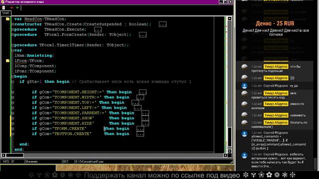The height and width of the screenshot is (179, 319).
Task: Click the 'TFORM.CREATE' string in code
Action: point(69,129)
